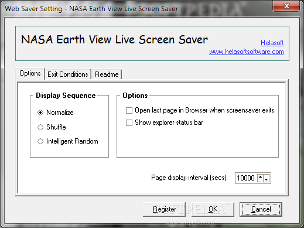Switch to the Exit Conditions tab
Screen dimensions: 304x228
point(68,74)
